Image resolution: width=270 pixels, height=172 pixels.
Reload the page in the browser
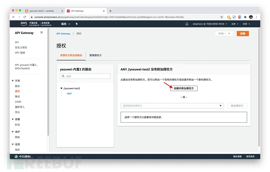click(25, 17)
